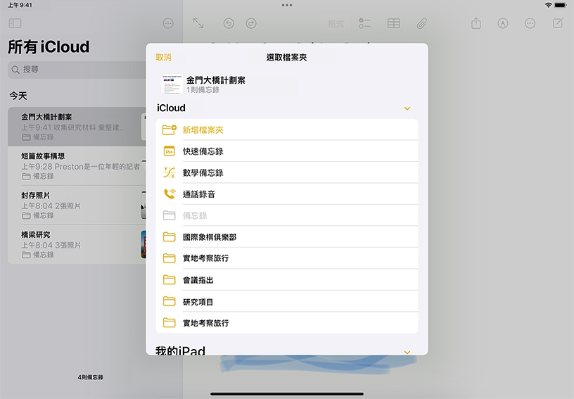Image resolution: width=574 pixels, height=399 pixels.
Task: Collapse the iCloud section chevron
Action: (x=407, y=108)
